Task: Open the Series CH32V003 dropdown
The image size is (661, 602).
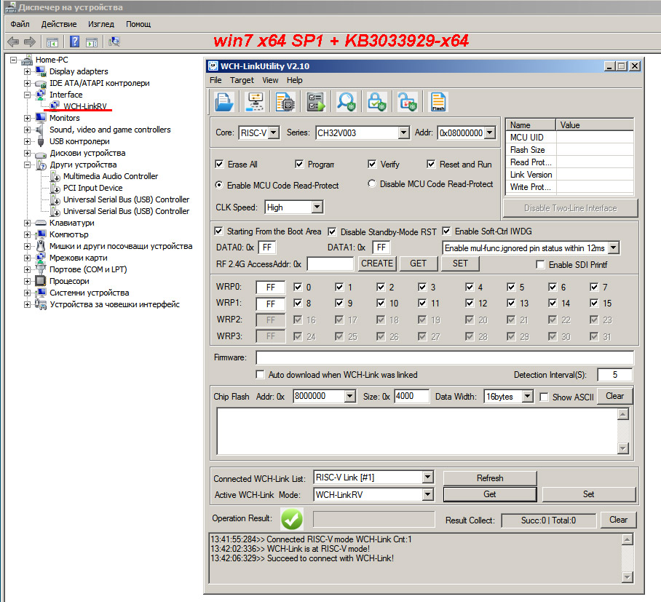Action: [x=404, y=132]
